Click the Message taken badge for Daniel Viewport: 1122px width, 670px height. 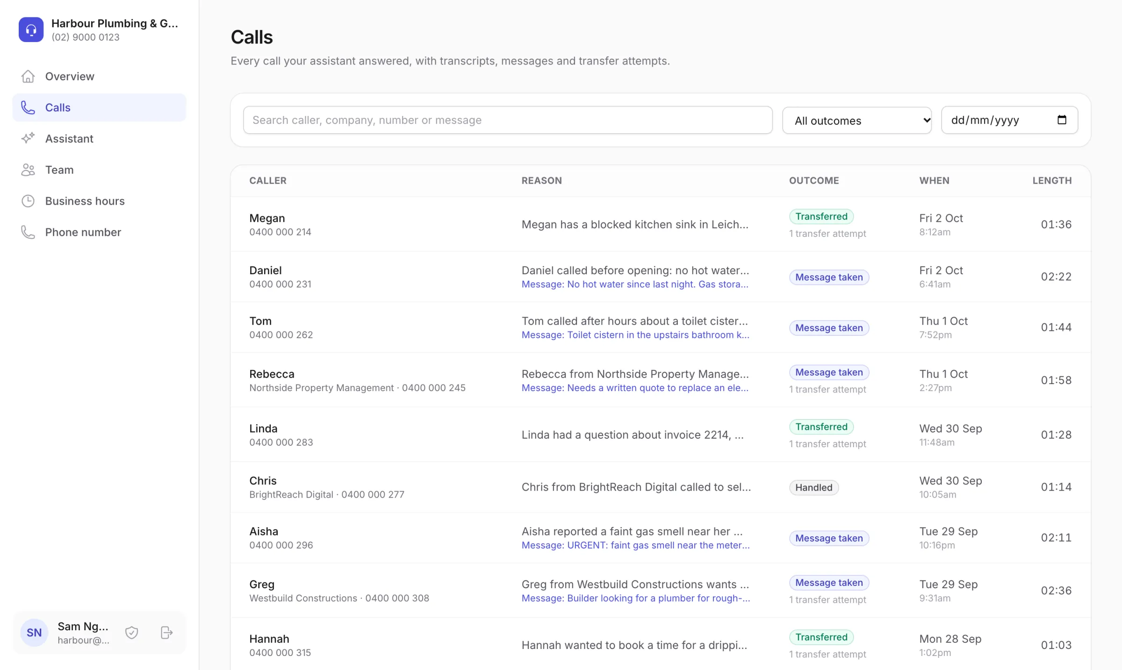pos(829,277)
